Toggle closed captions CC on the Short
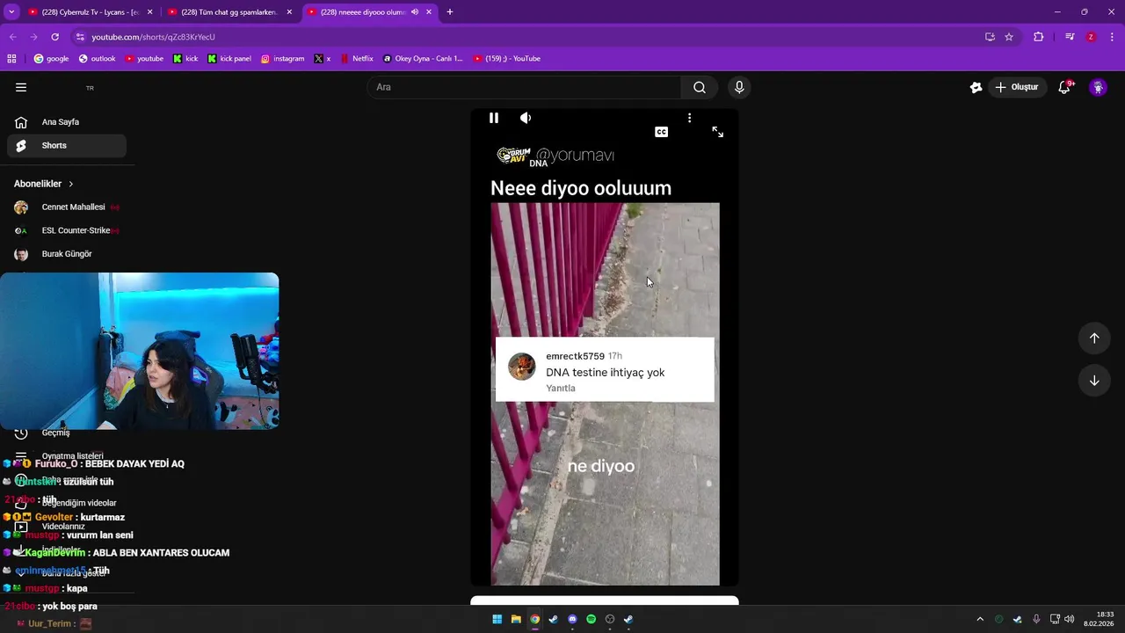The image size is (1125, 633). click(661, 132)
